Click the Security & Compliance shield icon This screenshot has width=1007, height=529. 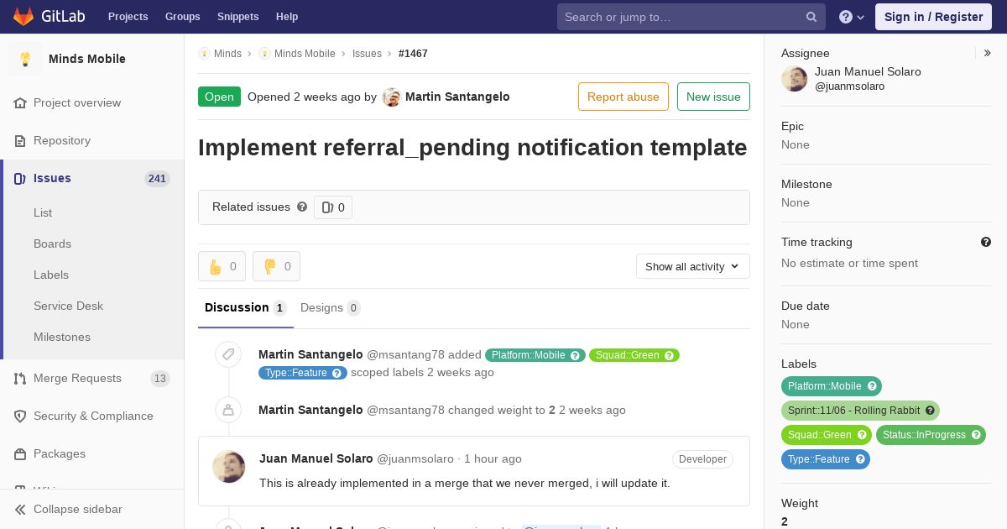[x=20, y=416]
